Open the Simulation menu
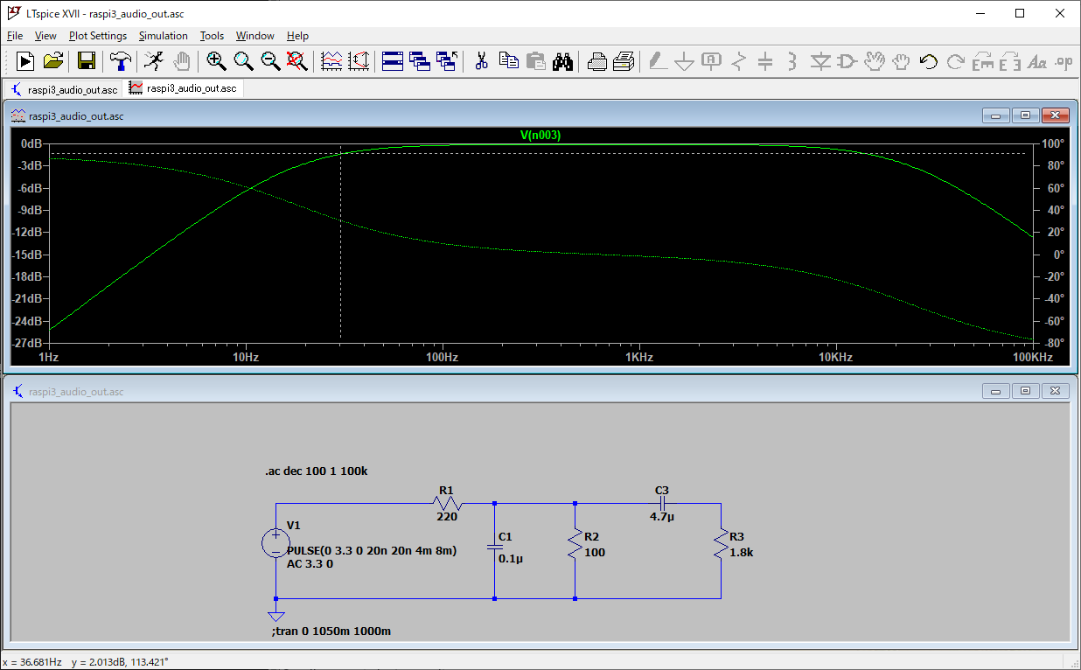This screenshot has width=1081, height=670. pyautogui.click(x=164, y=36)
